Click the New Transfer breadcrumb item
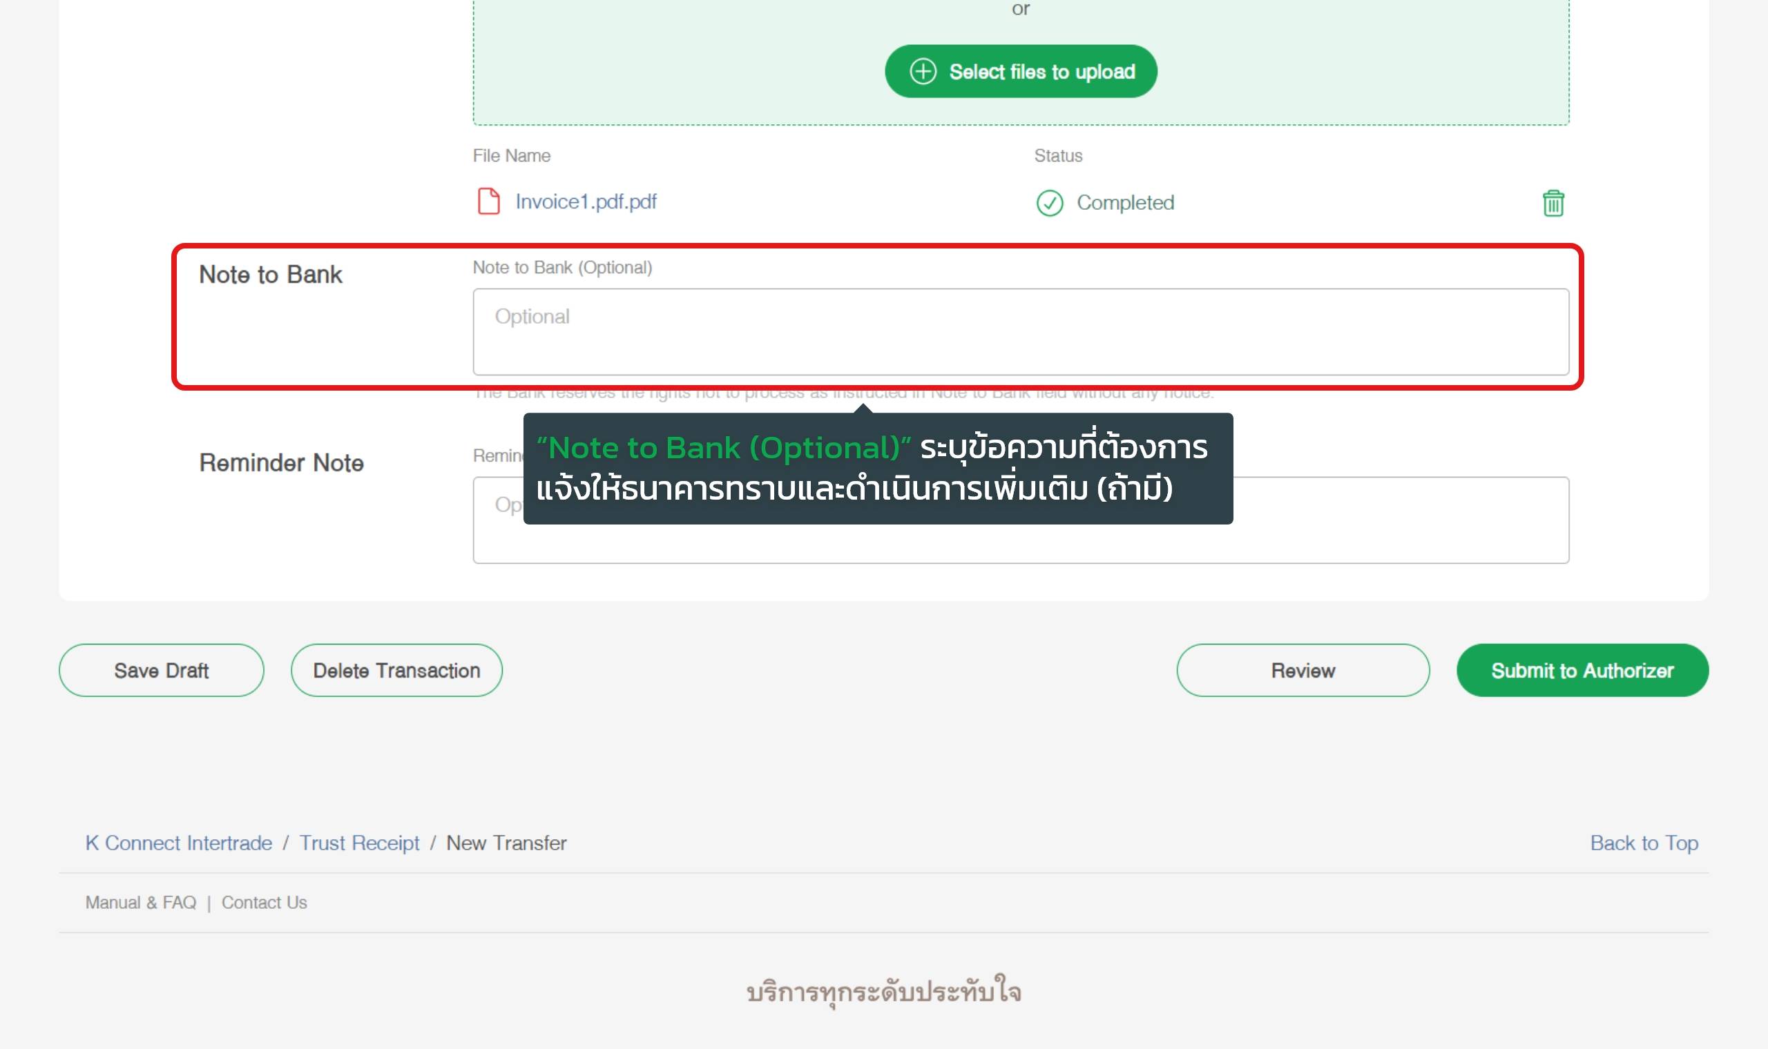Viewport: 1768px width, 1049px height. (506, 843)
